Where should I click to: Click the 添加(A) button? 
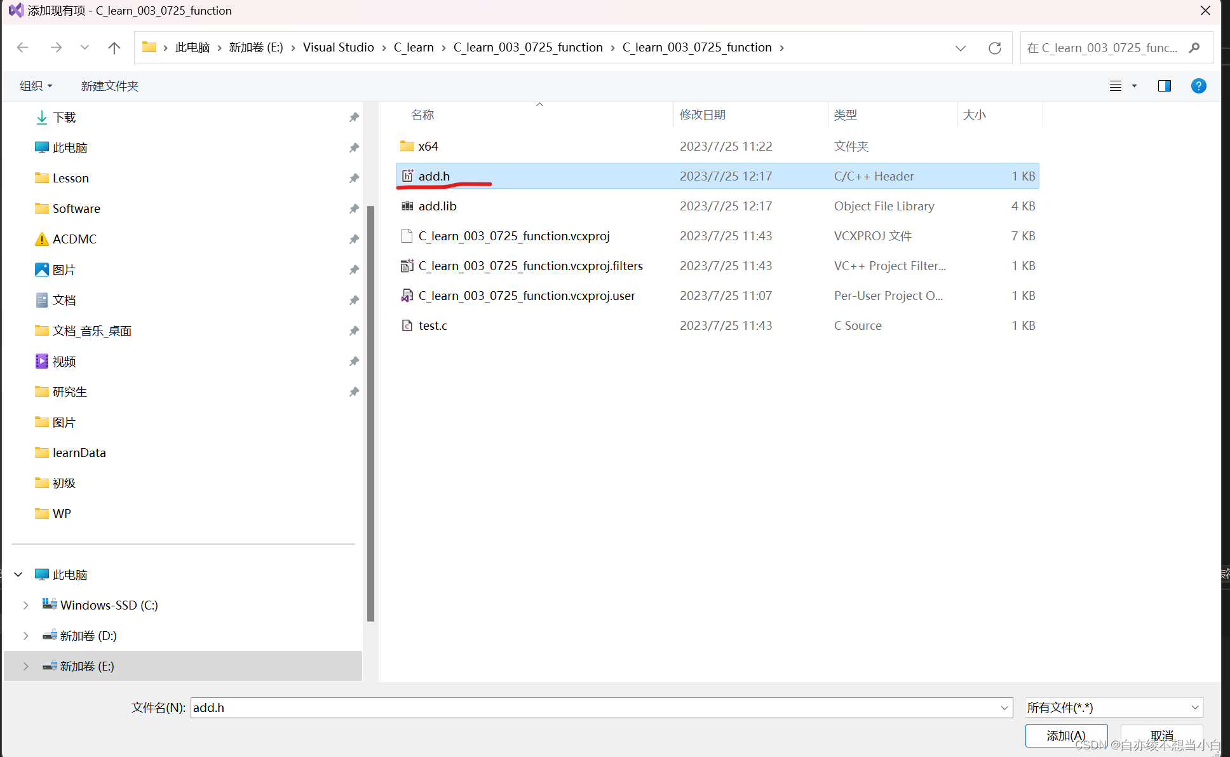pos(1066,735)
